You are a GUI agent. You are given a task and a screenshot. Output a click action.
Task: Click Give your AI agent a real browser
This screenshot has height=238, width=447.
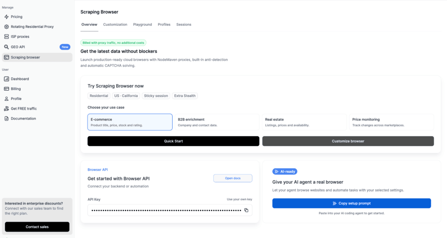tap(308, 182)
